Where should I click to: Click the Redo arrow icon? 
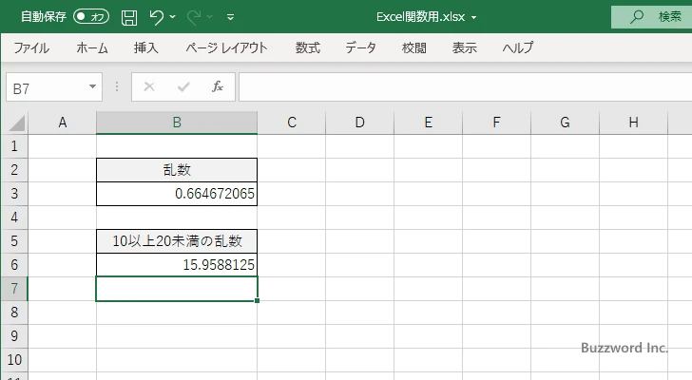tap(193, 17)
